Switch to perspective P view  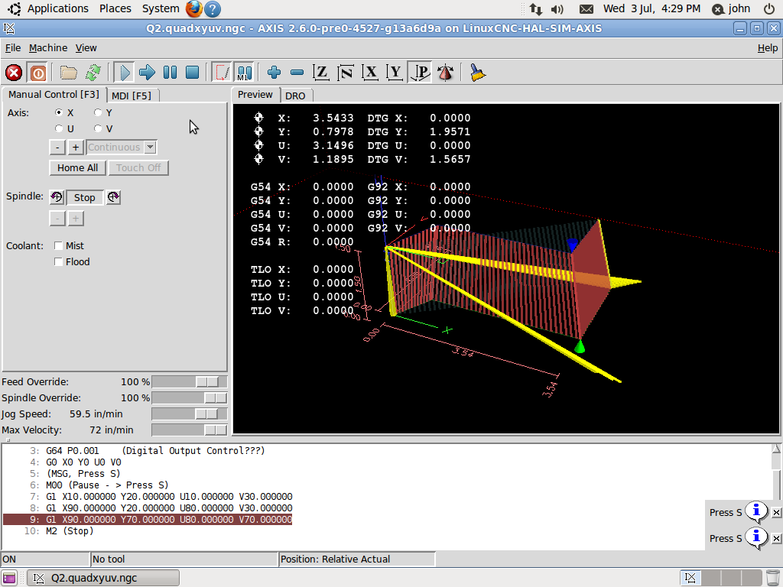[420, 73]
